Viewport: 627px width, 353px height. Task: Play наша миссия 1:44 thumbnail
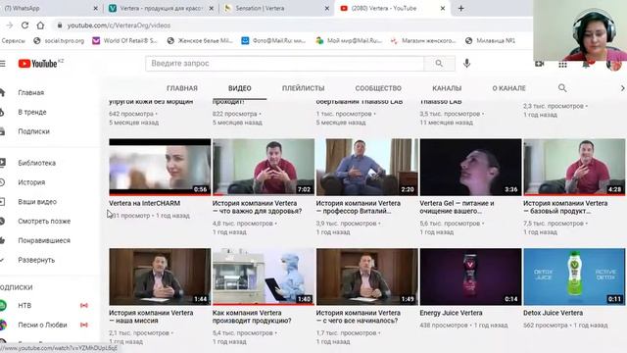coord(160,277)
